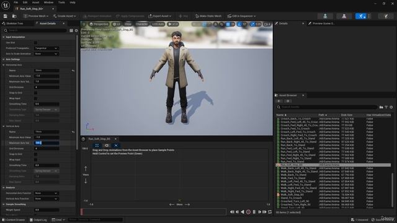This screenshot has height=223, width=397.
Task: Jump to the beginning of animation
Action: (232, 212)
